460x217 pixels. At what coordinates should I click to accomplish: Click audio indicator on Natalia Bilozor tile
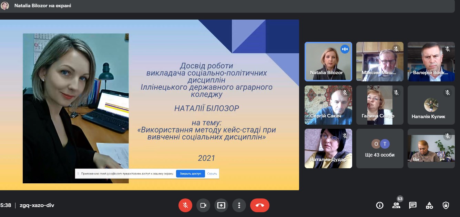coord(345,49)
